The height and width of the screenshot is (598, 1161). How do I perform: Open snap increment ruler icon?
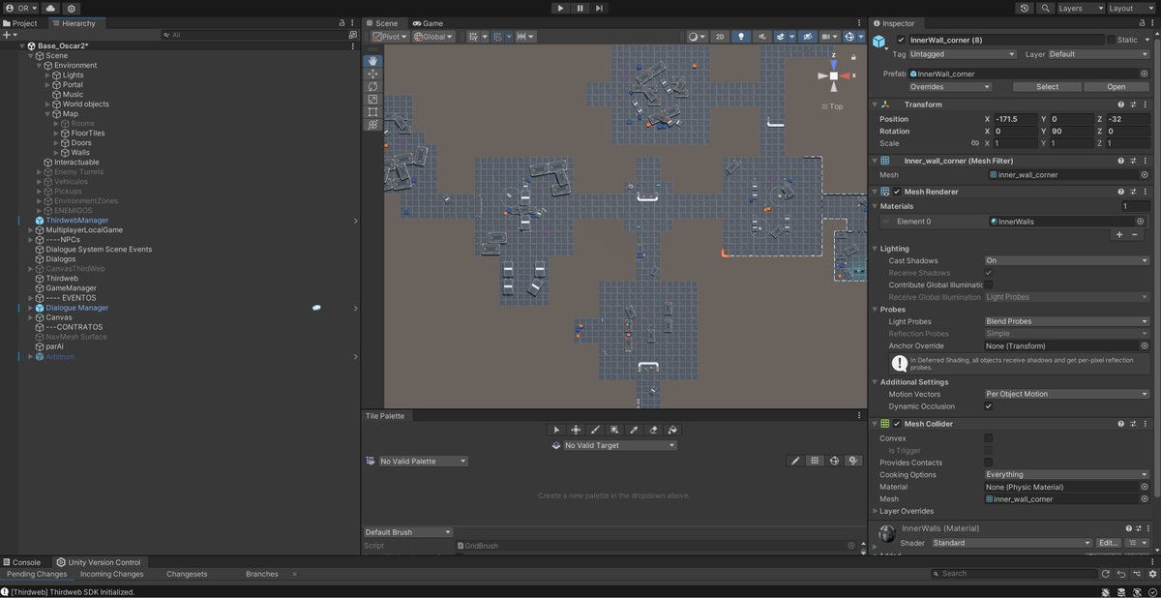(526, 37)
